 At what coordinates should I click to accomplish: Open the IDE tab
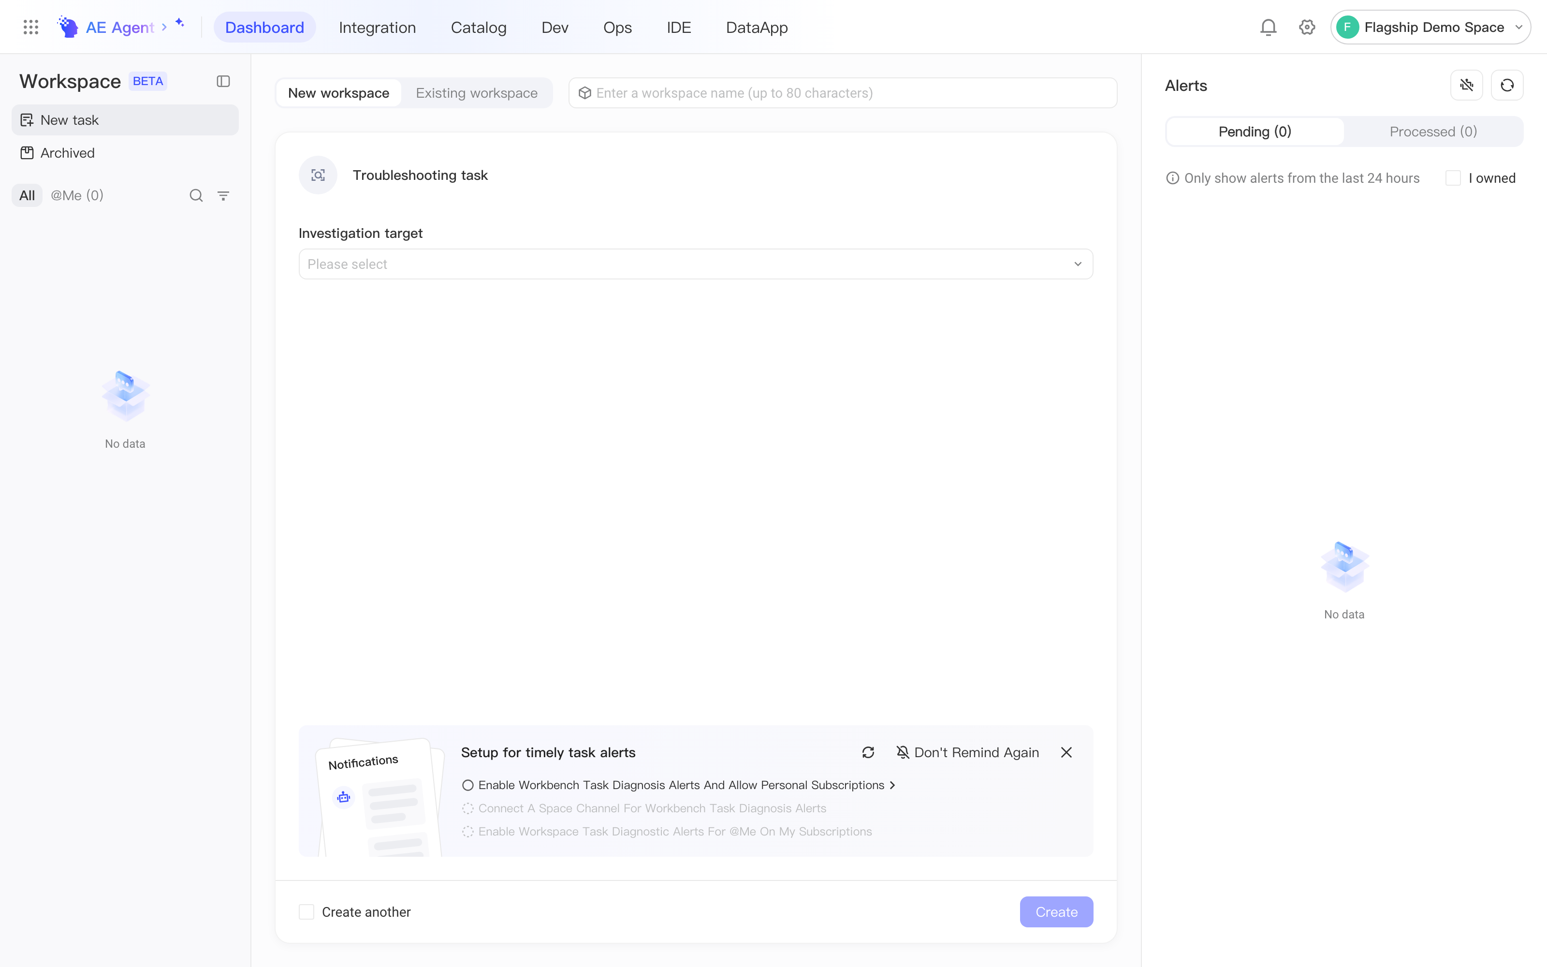[x=678, y=27]
